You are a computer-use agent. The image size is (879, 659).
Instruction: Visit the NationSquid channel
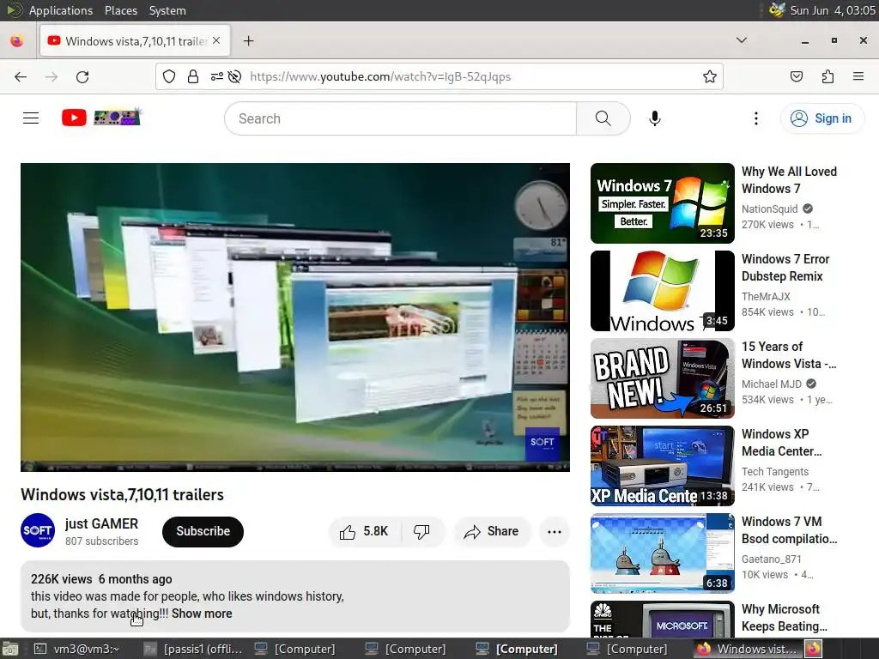coord(770,209)
